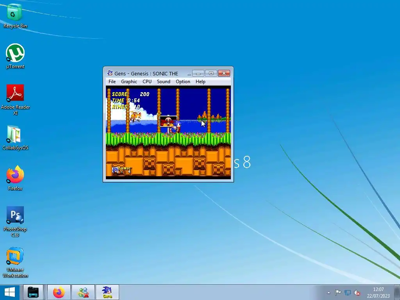
Task: Click the RINGS counter in the game
Action: 126,107
